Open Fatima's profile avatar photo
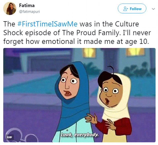Screen dimensions: 158x145 [10, 8]
